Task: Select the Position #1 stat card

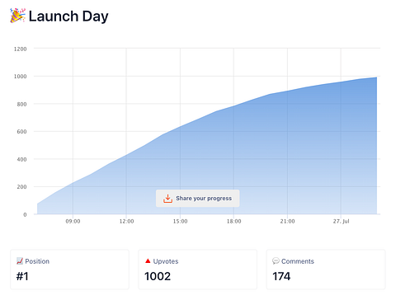Action: tap(69, 270)
